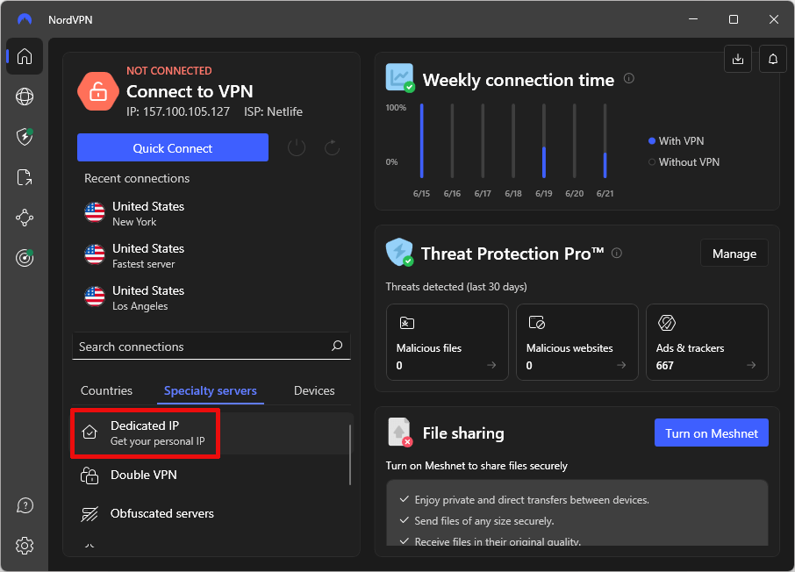Click the 'With VPN' legend entry
Image resolution: width=795 pixels, height=572 pixels.
pos(677,140)
